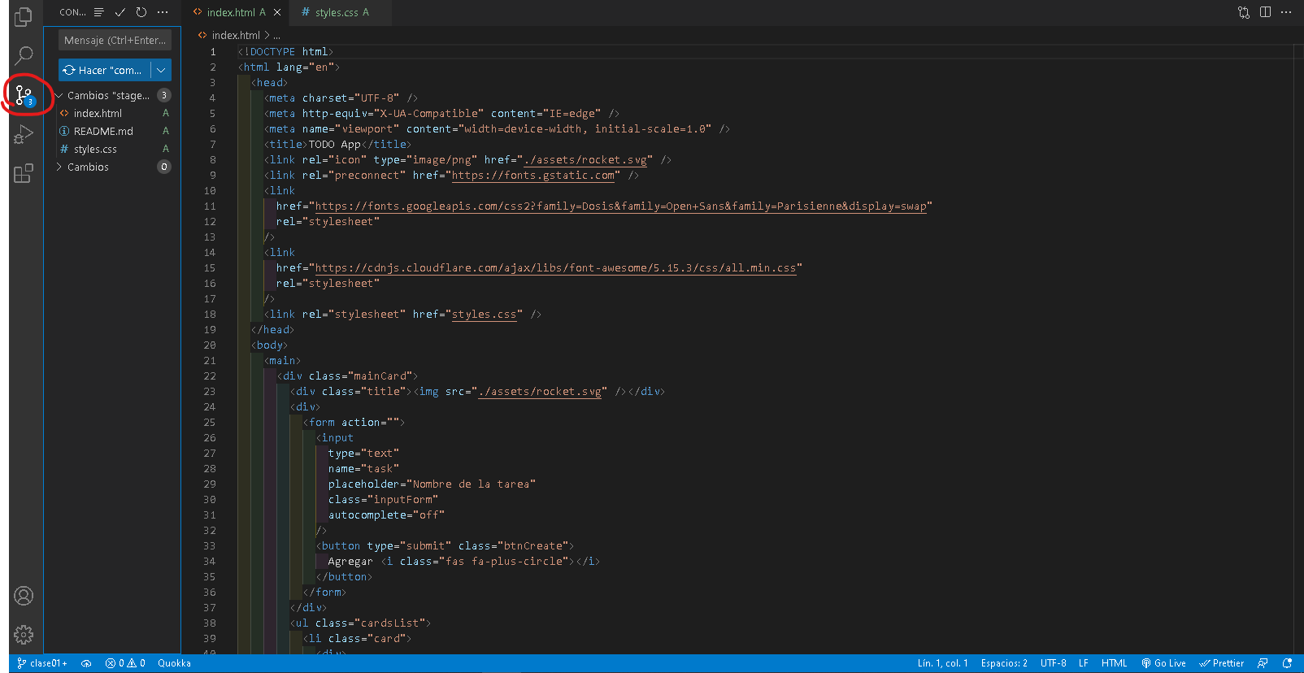The width and height of the screenshot is (1304, 673).
Task: Click index.html in the breadcrumb
Action: [x=236, y=35]
